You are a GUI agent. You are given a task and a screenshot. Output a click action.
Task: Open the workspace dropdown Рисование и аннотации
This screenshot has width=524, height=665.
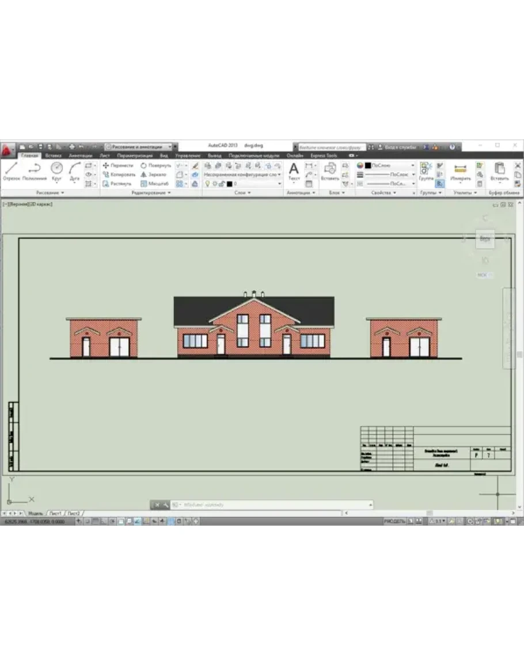click(138, 147)
